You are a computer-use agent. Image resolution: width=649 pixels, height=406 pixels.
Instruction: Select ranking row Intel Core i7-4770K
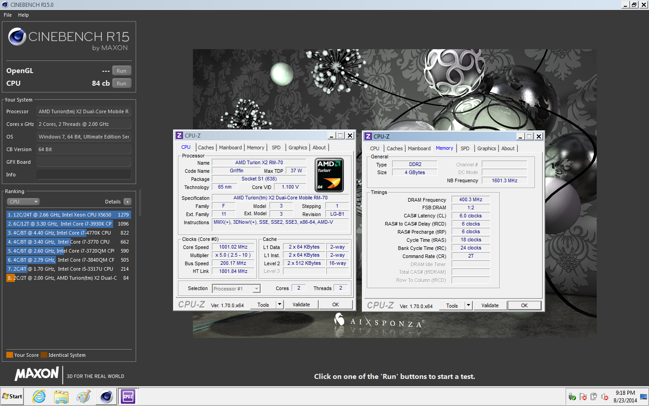[x=69, y=233]
